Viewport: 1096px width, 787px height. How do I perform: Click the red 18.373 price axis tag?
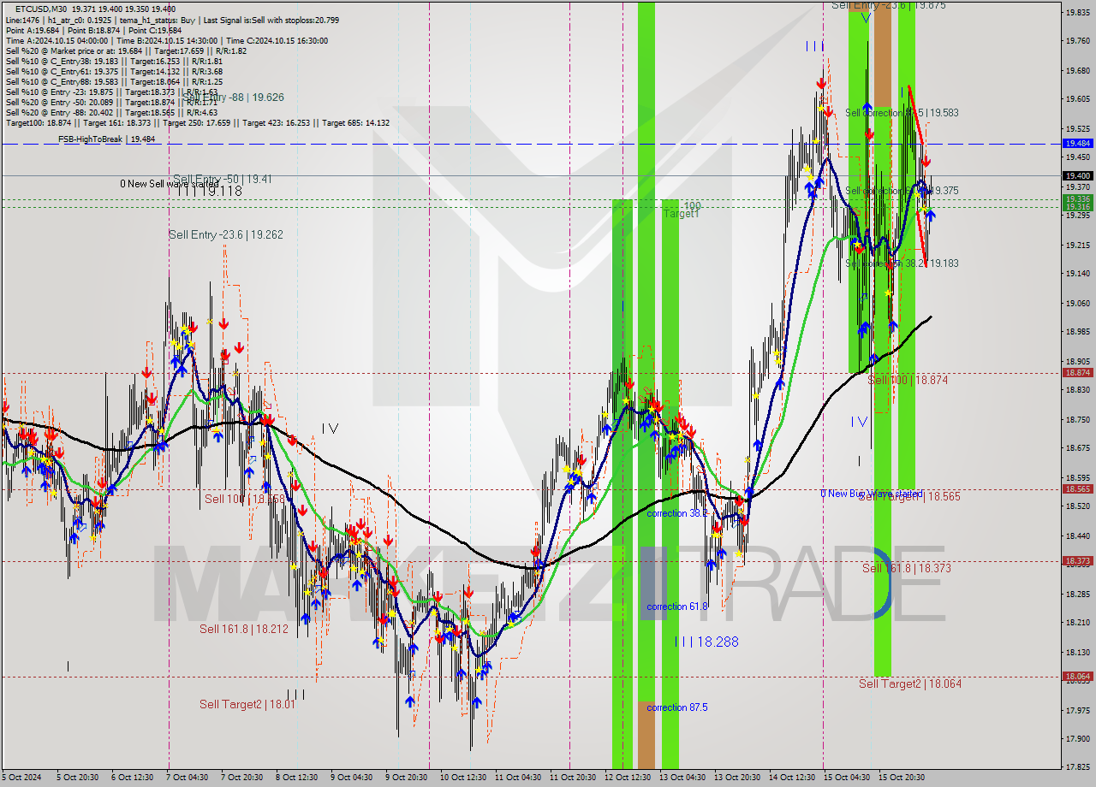[x=1077, y=561]
